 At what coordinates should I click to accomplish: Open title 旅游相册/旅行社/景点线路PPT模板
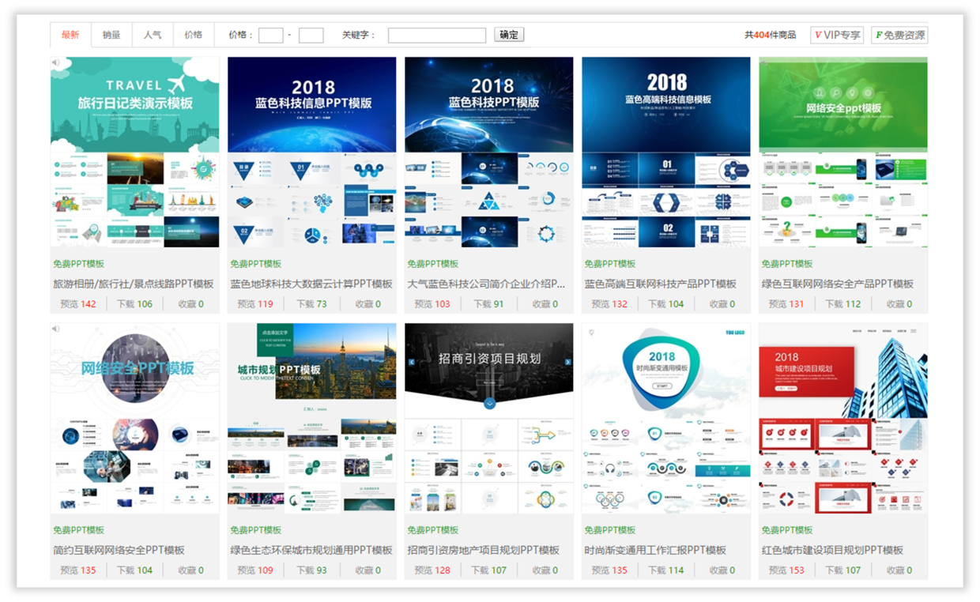(134, 284)
